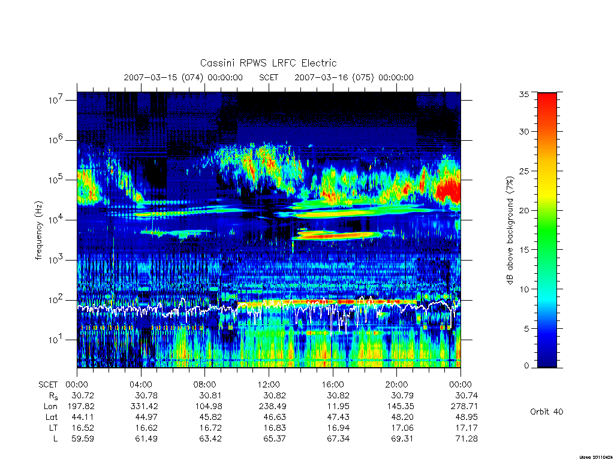The height and width of the screenshot is (460, 614).
Task: Click the "LT" row label
Action: point(53,428)
